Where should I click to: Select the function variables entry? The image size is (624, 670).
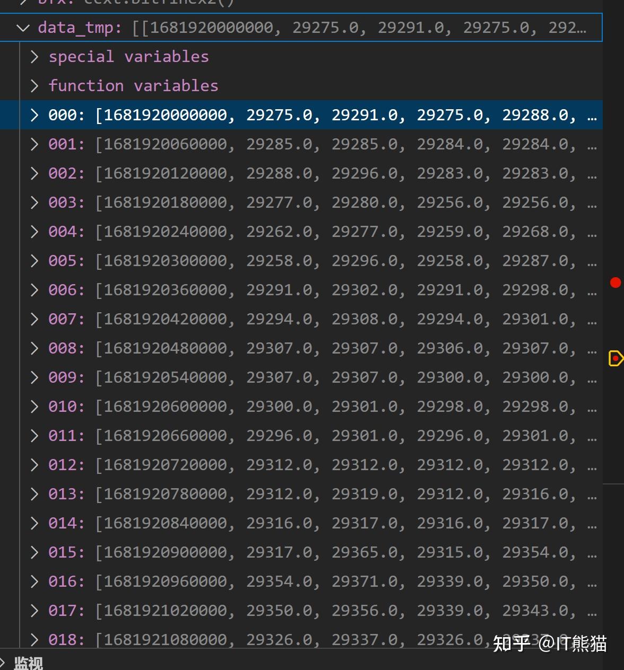pyautogui.click(x=133, y=86)
